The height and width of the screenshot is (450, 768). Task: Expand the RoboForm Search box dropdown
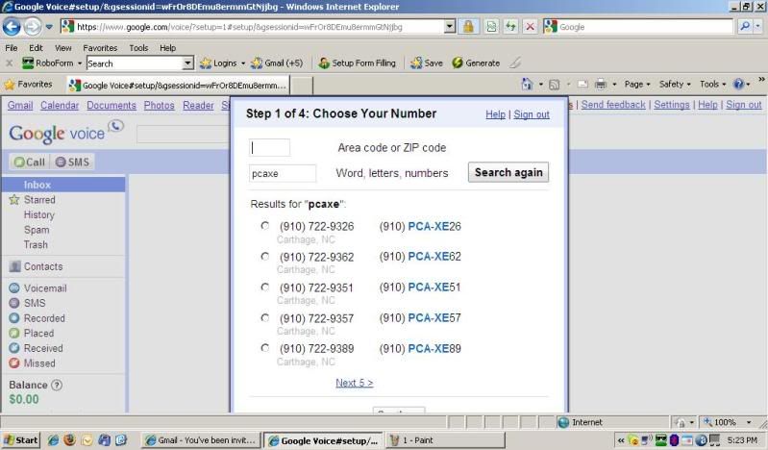[187, 63]
